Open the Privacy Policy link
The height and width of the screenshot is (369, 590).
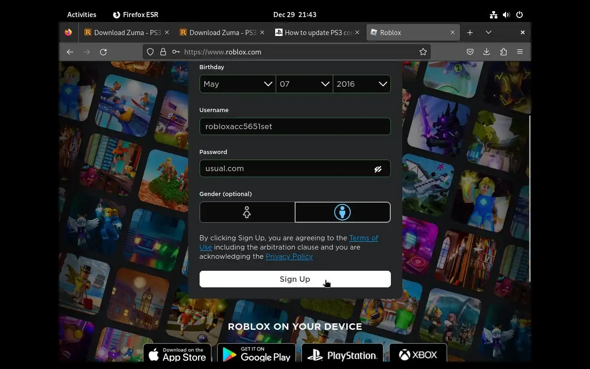point(289,256)
